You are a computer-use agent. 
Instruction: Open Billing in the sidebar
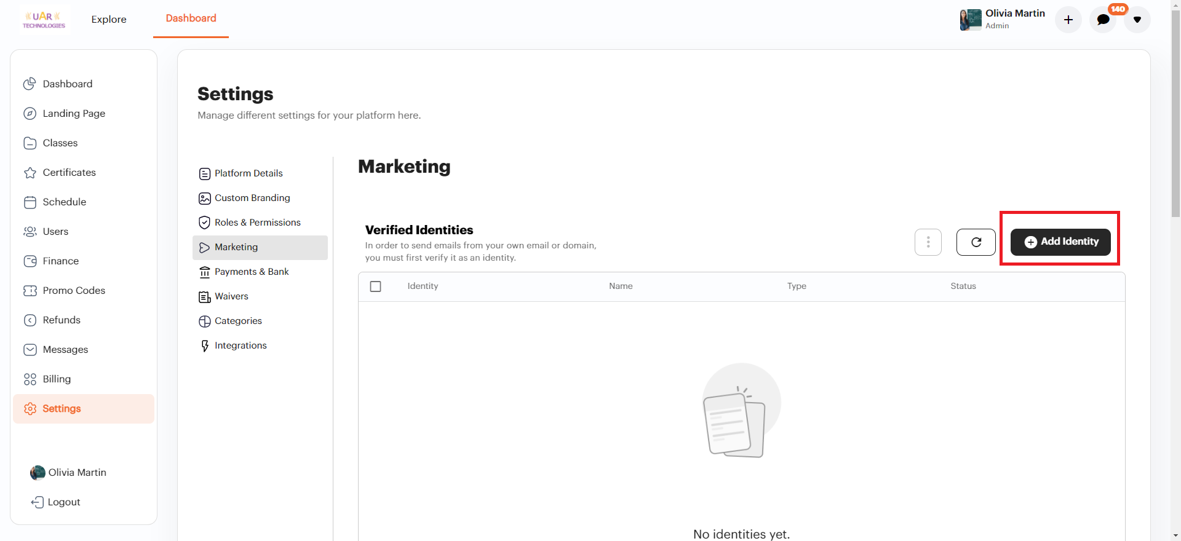57,379
